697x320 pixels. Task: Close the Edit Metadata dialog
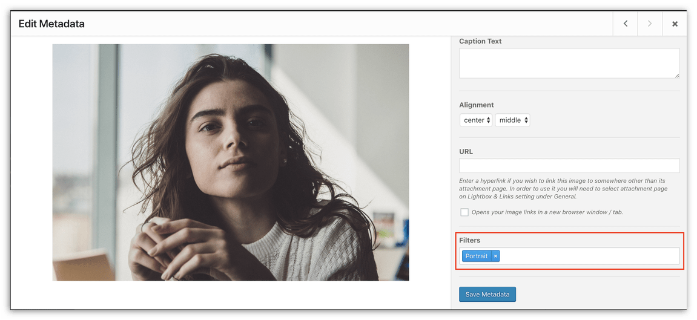click(675, 24)
